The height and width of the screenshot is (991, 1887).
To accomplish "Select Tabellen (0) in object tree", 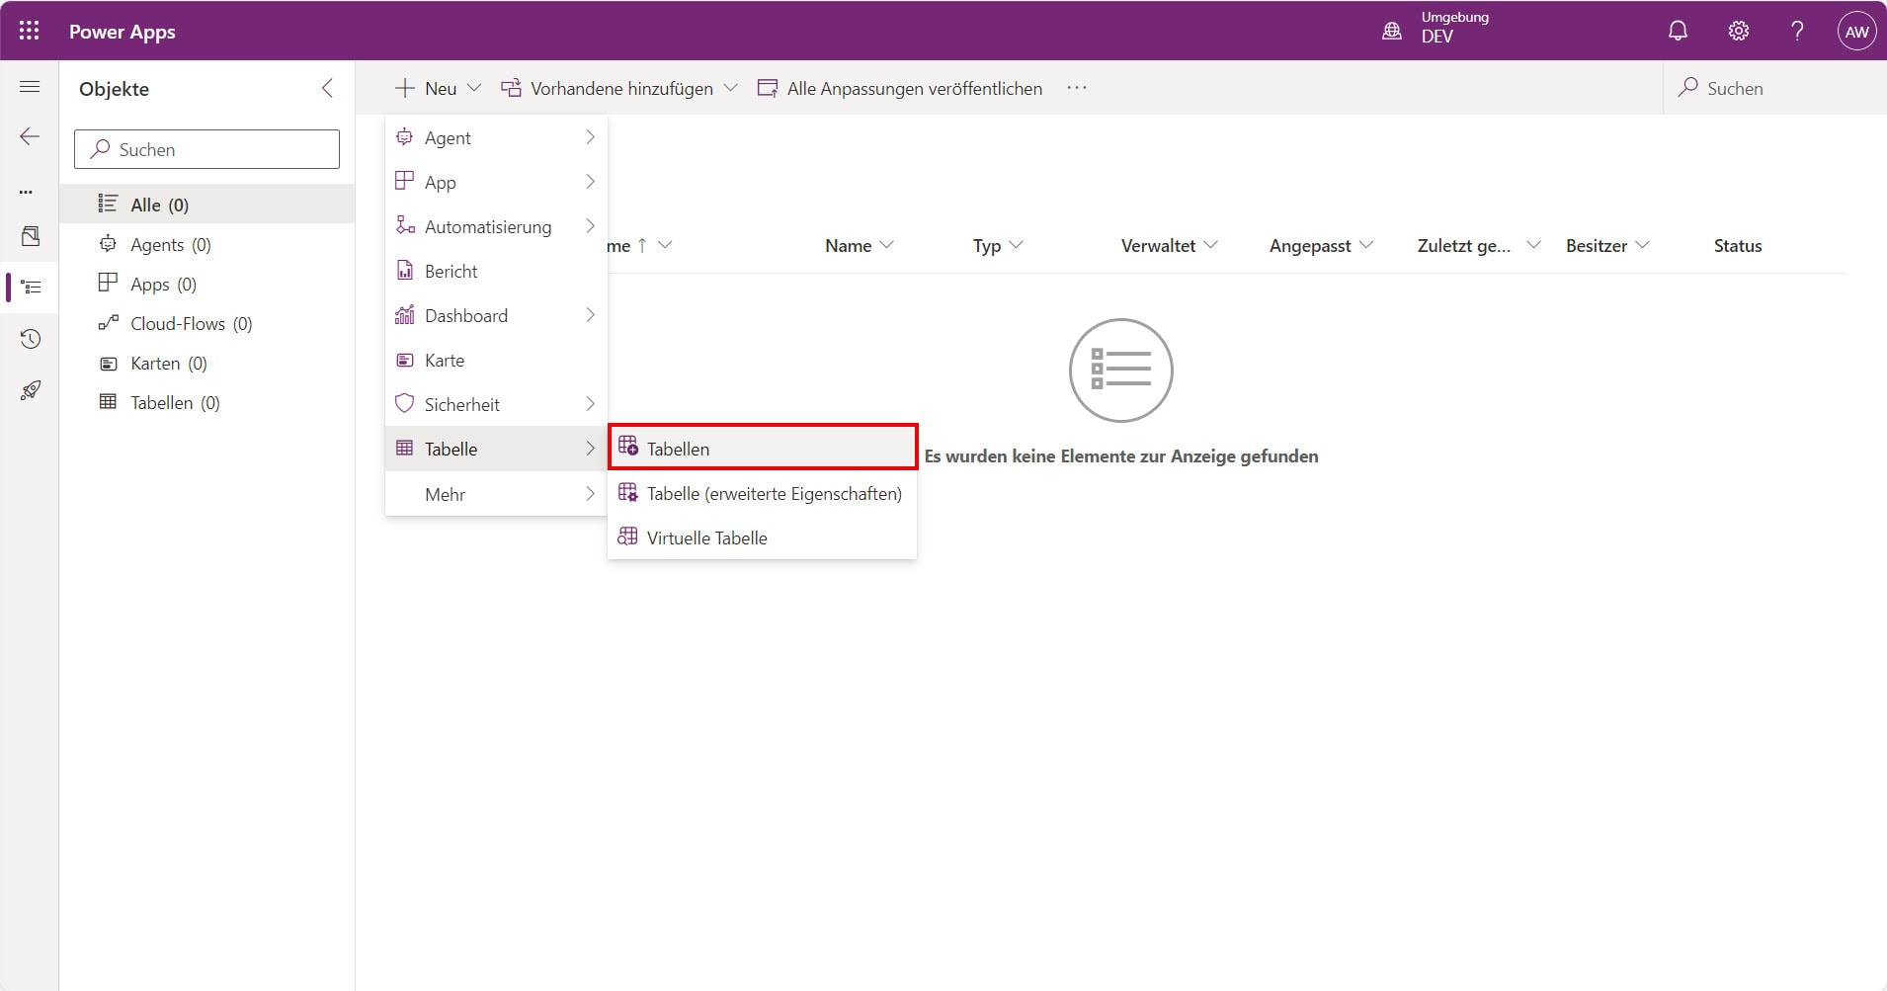I will pyautogui.click(x=206, y=402).
